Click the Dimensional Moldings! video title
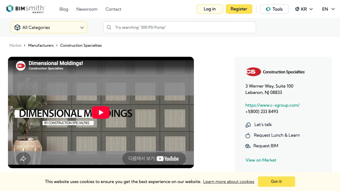 tap(56, 63)
